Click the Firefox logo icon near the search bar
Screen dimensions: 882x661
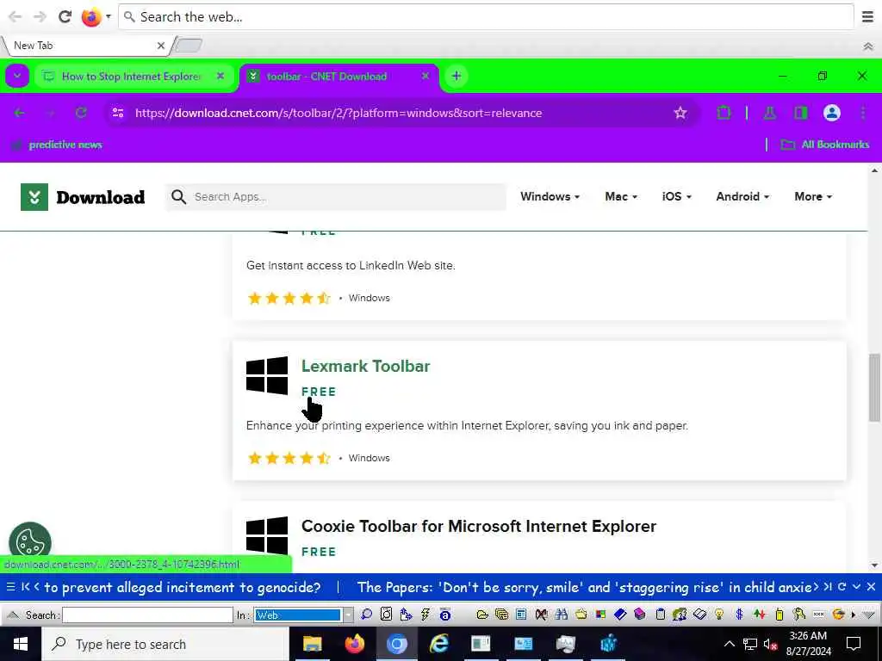[x=91, y=17]
